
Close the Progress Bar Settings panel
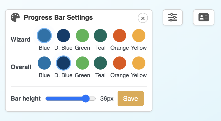[143, 18]
